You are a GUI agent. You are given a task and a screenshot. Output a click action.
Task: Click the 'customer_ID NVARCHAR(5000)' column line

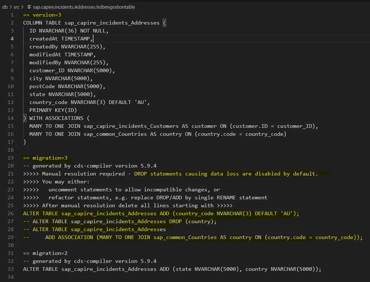click(72, 70)
